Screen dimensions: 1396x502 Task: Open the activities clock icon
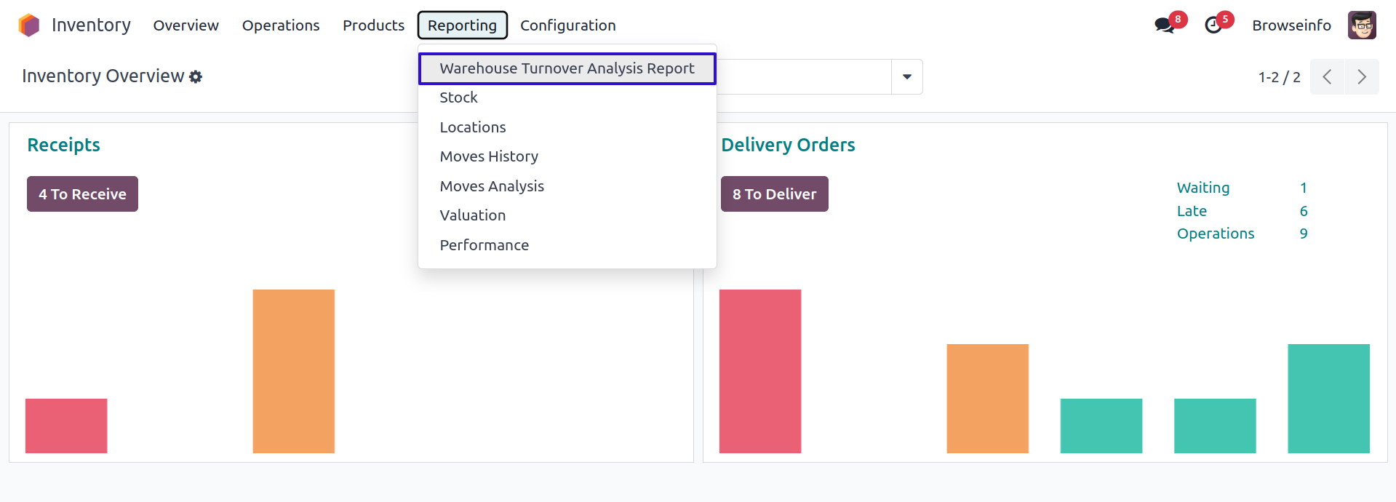[x=1213, y=25]
